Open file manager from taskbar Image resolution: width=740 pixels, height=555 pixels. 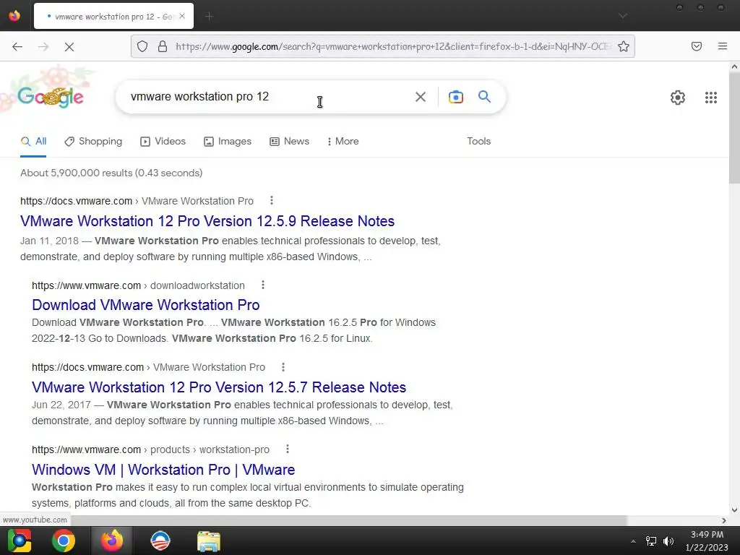pyautogui.click(x=209, y=541)
